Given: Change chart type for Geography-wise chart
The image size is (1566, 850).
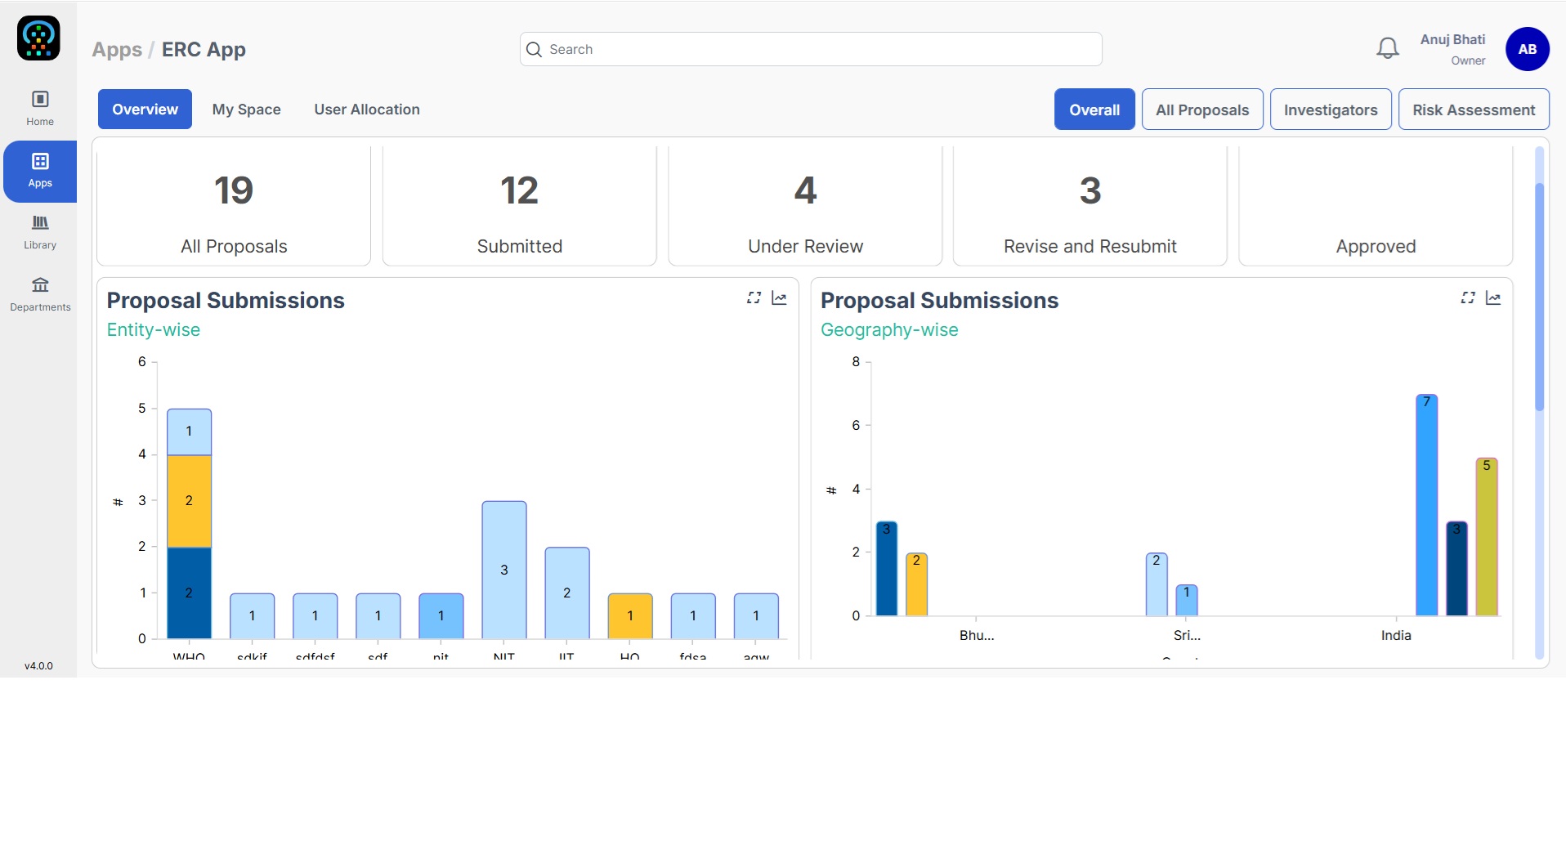Looking at the screenshot, I should point(1493,298).
